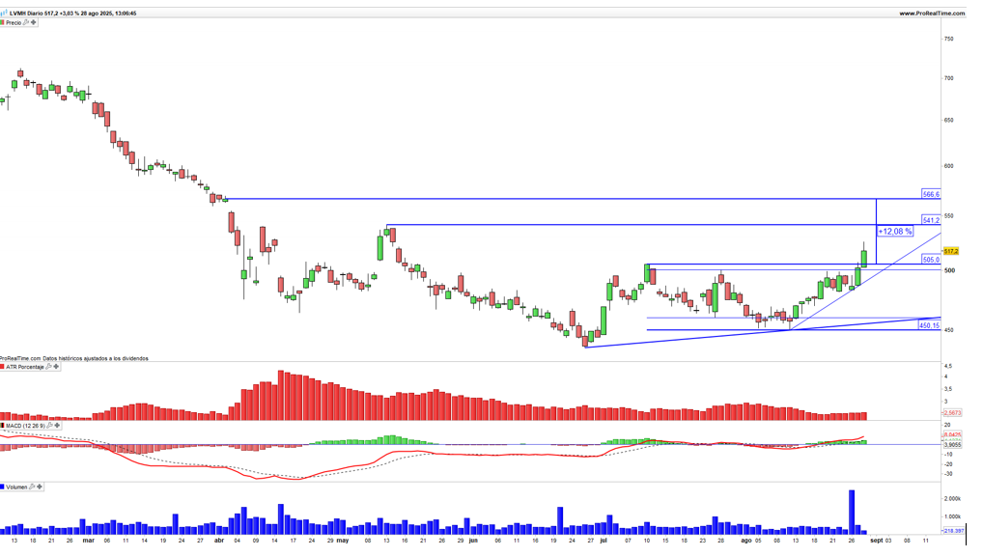Image resolution: width=983 pixels, height=557 pixels.
Task: Click the 566,6 resistance price label
Action: pos(930,193)
